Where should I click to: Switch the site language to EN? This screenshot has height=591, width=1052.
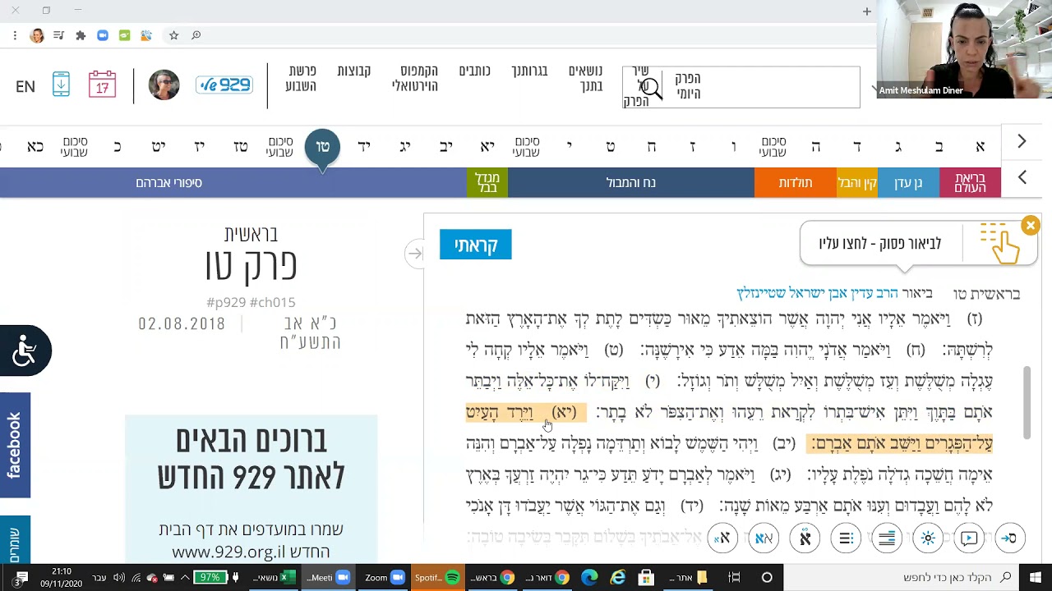point(25,86)
